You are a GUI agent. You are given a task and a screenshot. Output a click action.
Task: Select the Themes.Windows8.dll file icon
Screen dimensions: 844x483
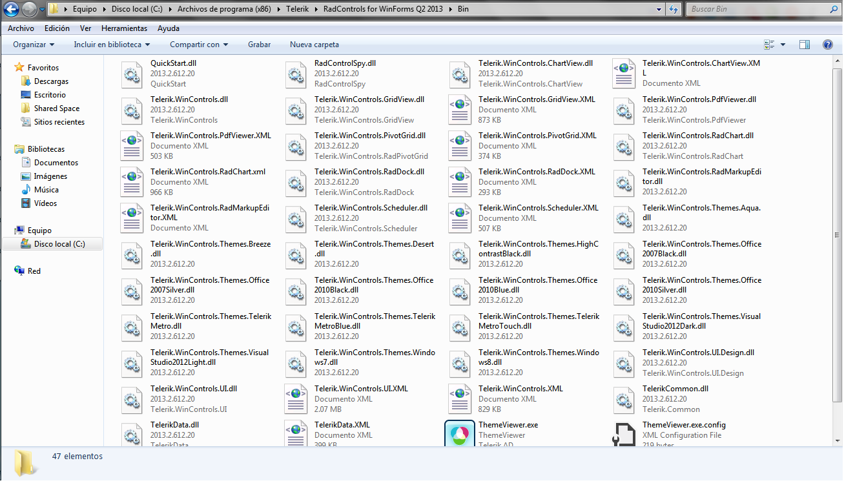460,363
